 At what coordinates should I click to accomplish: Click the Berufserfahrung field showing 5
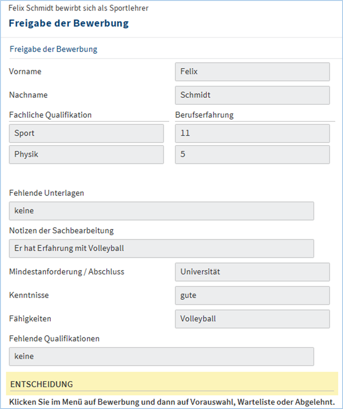252,155
